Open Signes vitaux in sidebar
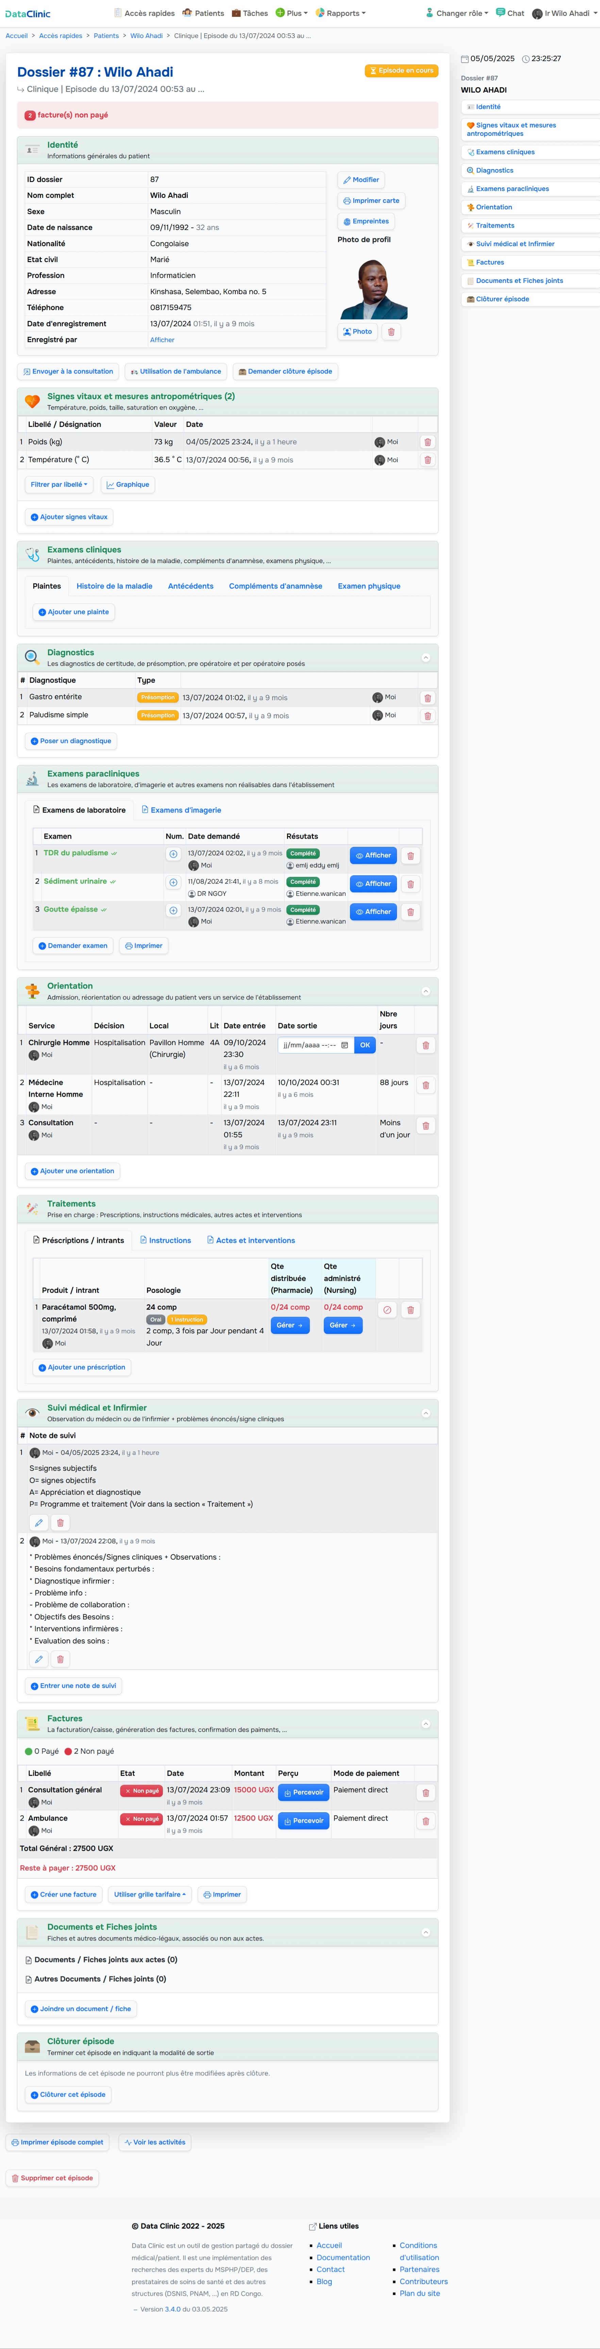Image resolution: width=600 pixels, height=2349 pixels. 530,129
